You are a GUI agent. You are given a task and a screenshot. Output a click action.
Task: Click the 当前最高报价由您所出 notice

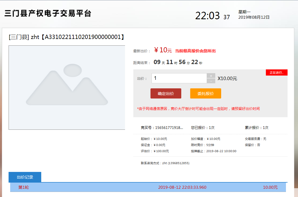(x=195, y=51)
